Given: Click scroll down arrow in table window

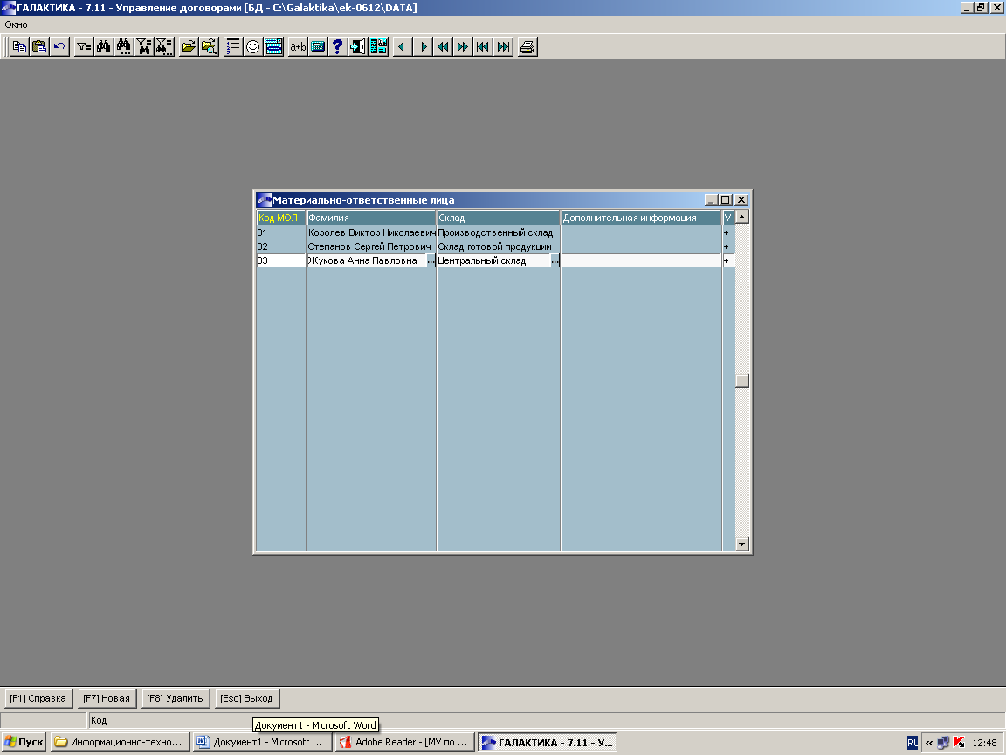Looking at the screenshot, I should click(x=742, y=544).
